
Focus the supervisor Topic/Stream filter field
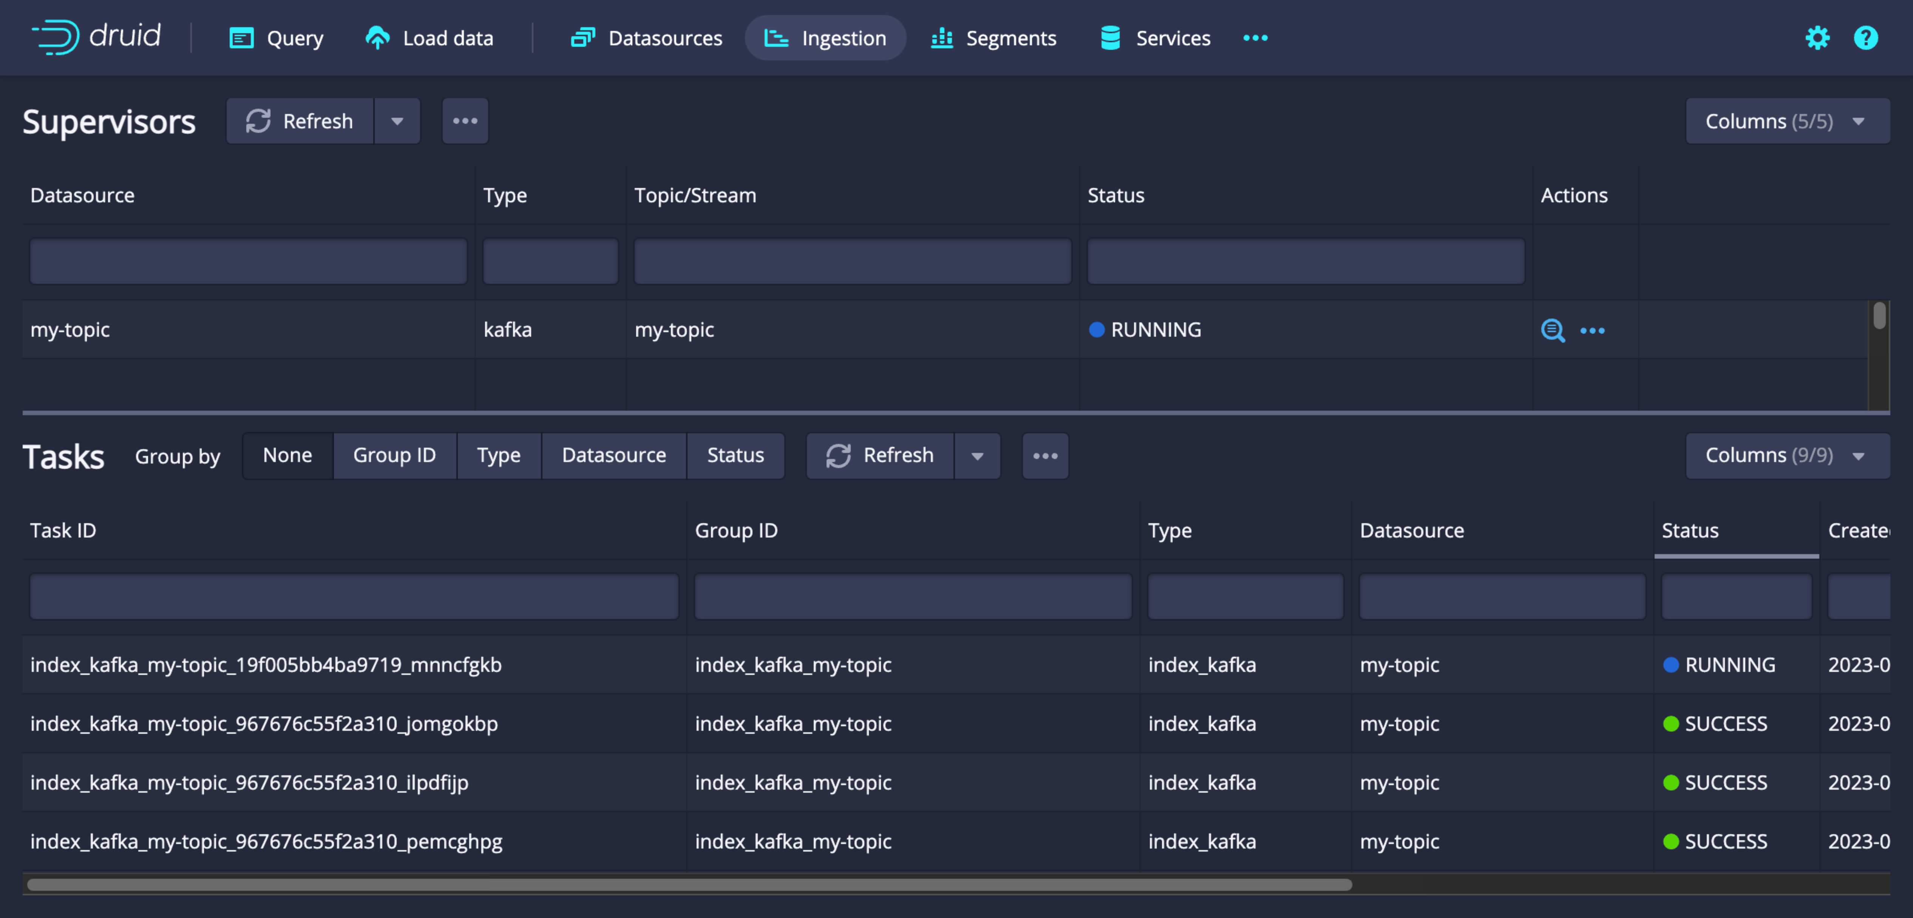point(853,261)
